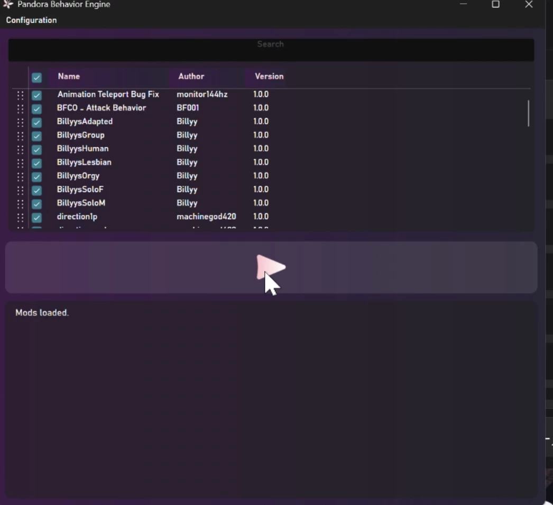Grab the drag handle for Animation Teleport Bug Fix
The width and height of the screenshot is (553, 505).
[x=21, y=95]
